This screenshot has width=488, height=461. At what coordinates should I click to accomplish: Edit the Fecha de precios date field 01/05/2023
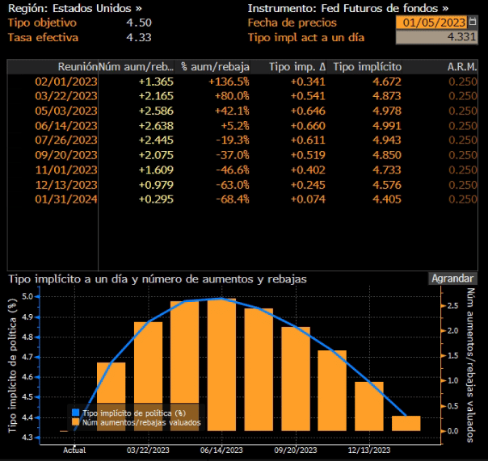[x=431, y=23]
